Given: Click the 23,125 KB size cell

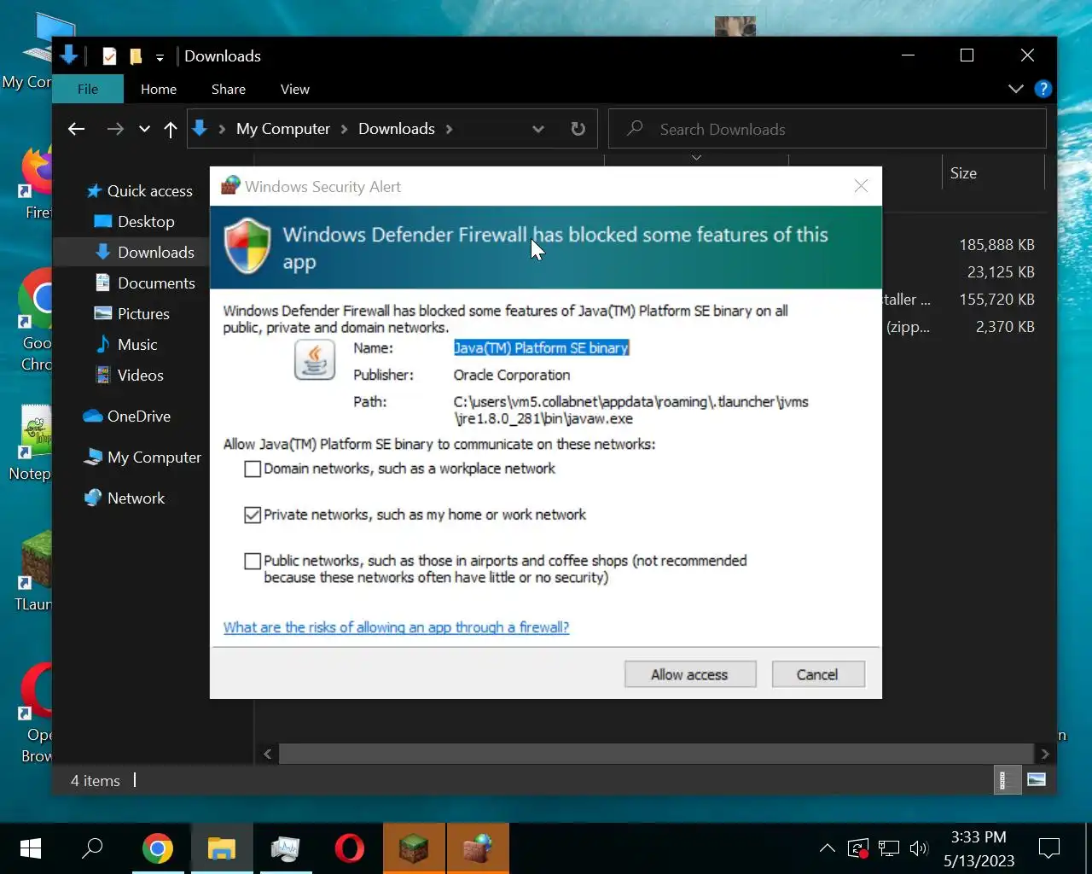Looking at the screenshot, I should tap(1001, 272).
